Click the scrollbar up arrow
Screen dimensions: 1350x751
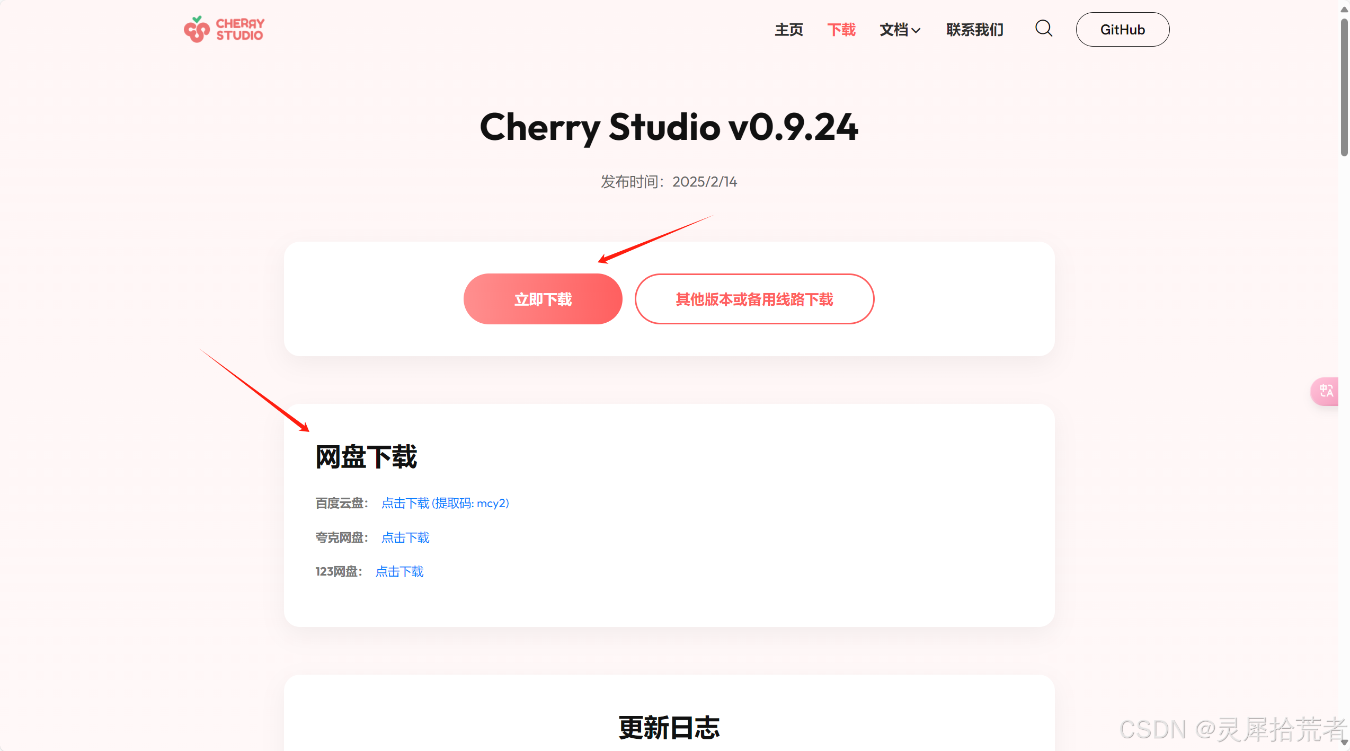coord(1344,10)
